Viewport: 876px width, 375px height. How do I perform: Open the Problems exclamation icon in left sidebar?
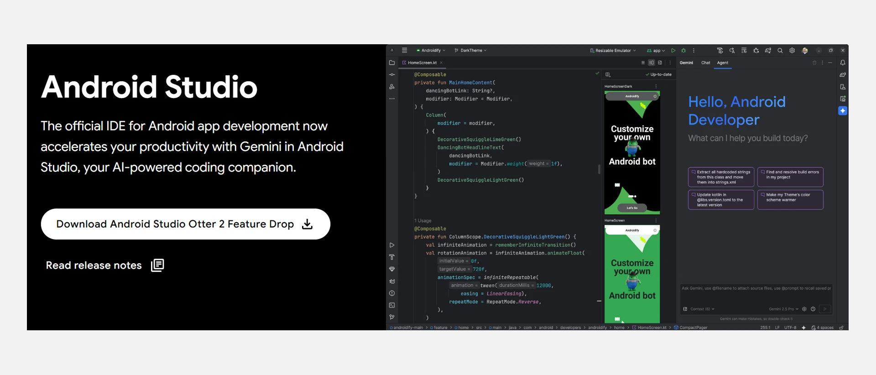point(392,293)
